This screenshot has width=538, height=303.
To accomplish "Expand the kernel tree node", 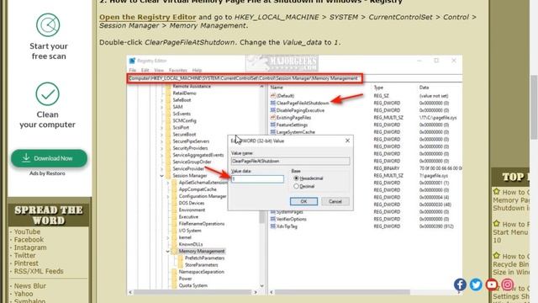I will pyautogui.click(x=168, y=237).
